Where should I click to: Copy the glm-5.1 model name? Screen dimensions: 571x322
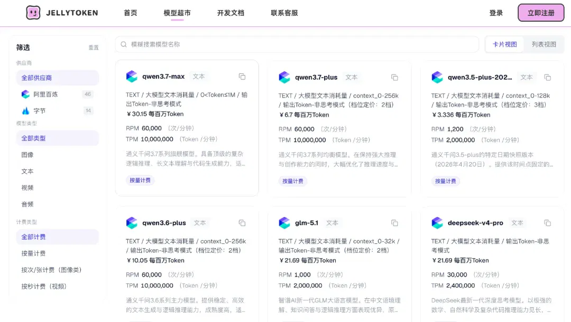[x=394, y=223]
